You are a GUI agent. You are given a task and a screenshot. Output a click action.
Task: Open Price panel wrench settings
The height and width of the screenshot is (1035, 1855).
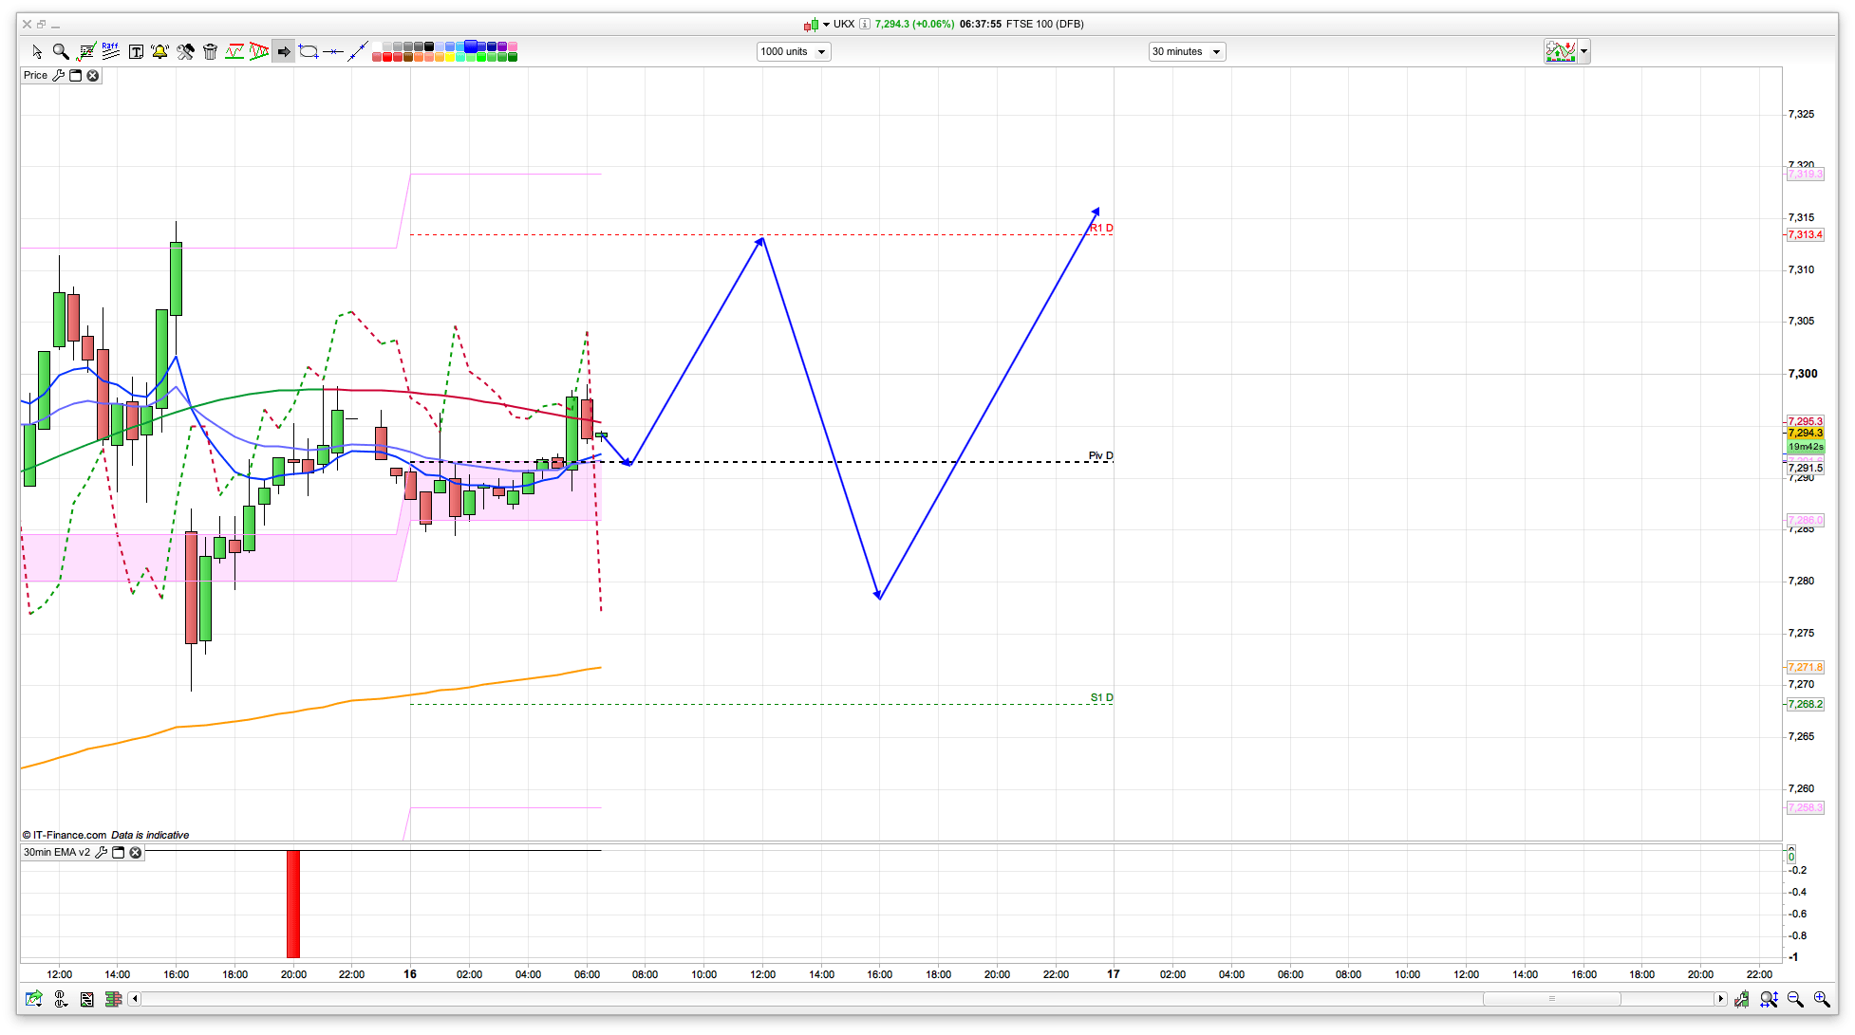(x=59, y=76)
